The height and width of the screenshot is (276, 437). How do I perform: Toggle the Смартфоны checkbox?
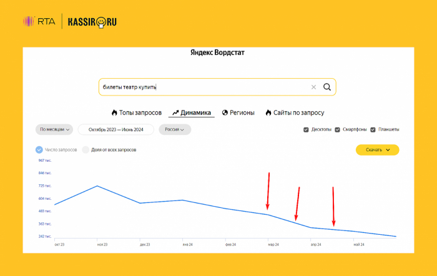(x=337, y=130)
